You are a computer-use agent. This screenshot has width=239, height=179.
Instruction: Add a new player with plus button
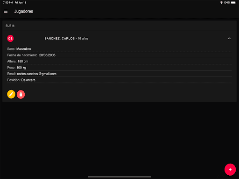point(230,170)
